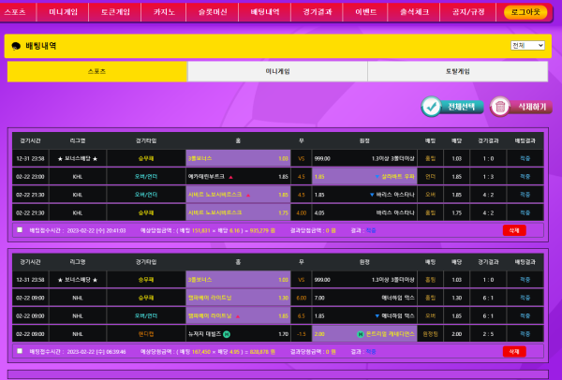The width and height of the screenshot is (562, 380).
Task: Tick the checkbox on first bet slip
Action: 20,229
